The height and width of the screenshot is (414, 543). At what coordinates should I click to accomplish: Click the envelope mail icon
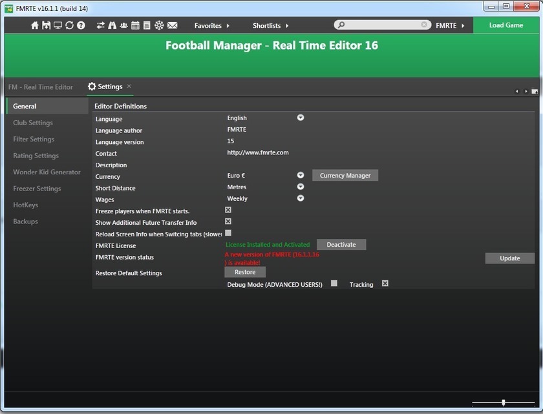tap(173, 25)
